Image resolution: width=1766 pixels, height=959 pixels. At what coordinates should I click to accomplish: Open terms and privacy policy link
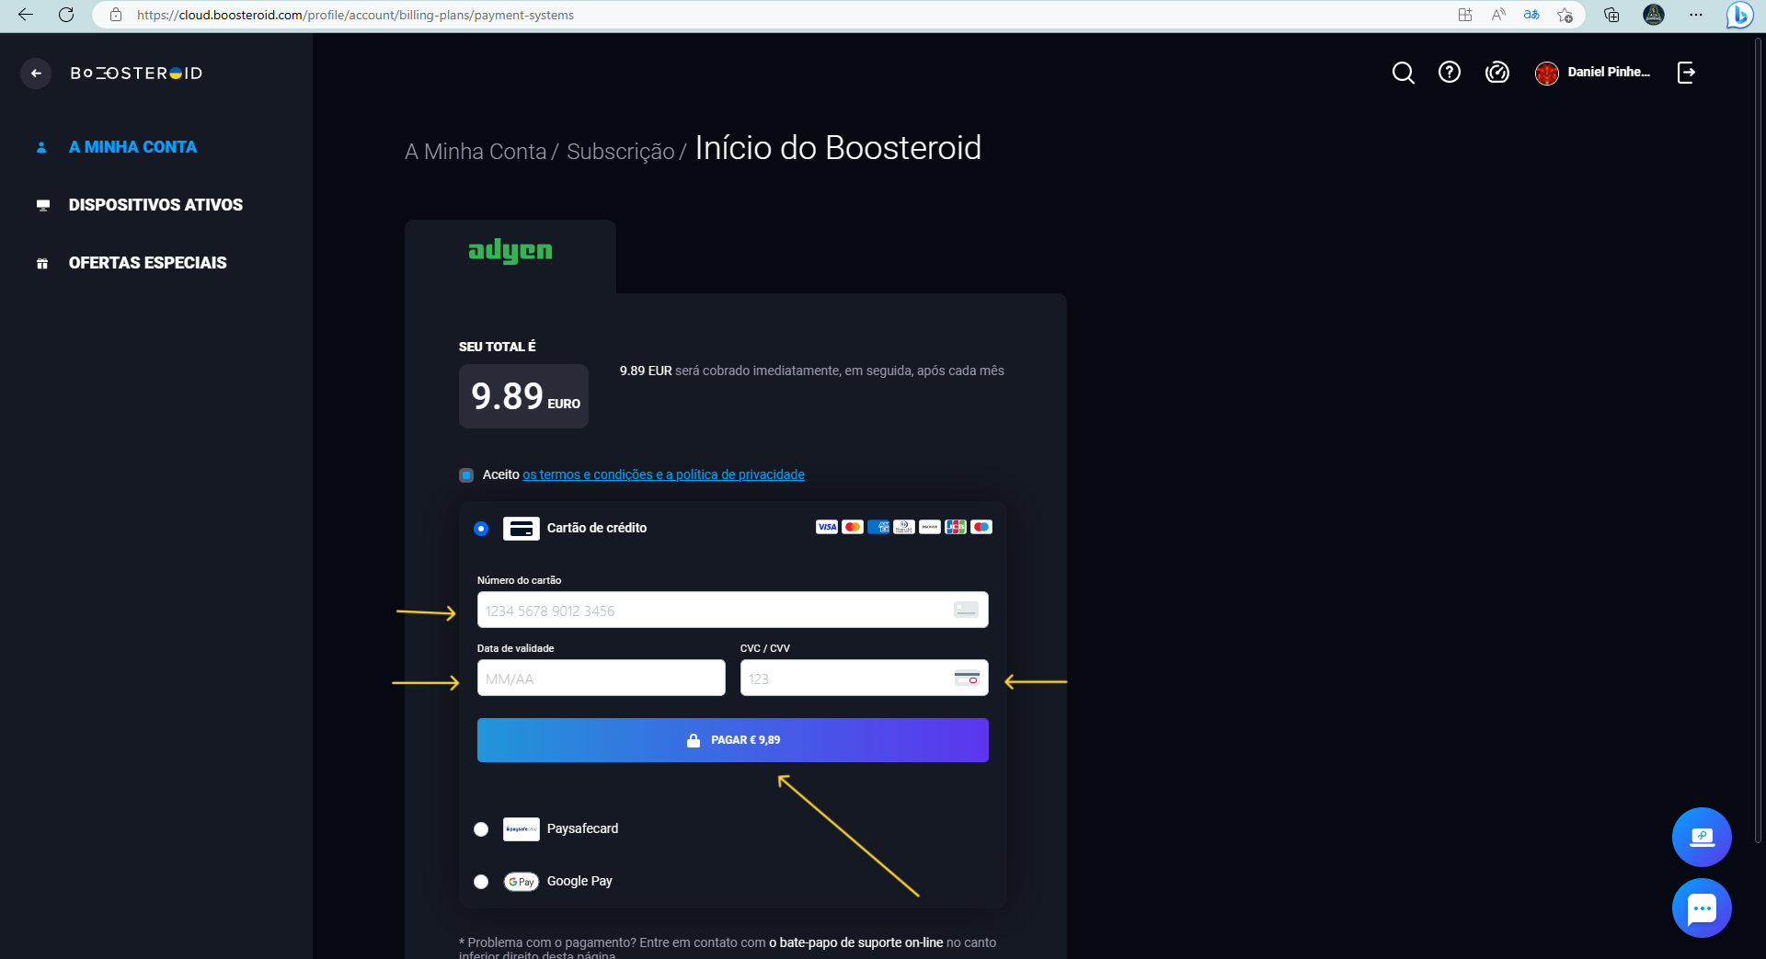click(x=663, y=474)
